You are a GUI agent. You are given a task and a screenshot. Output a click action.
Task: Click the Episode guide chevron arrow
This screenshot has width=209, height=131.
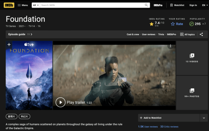pos(31,35)
